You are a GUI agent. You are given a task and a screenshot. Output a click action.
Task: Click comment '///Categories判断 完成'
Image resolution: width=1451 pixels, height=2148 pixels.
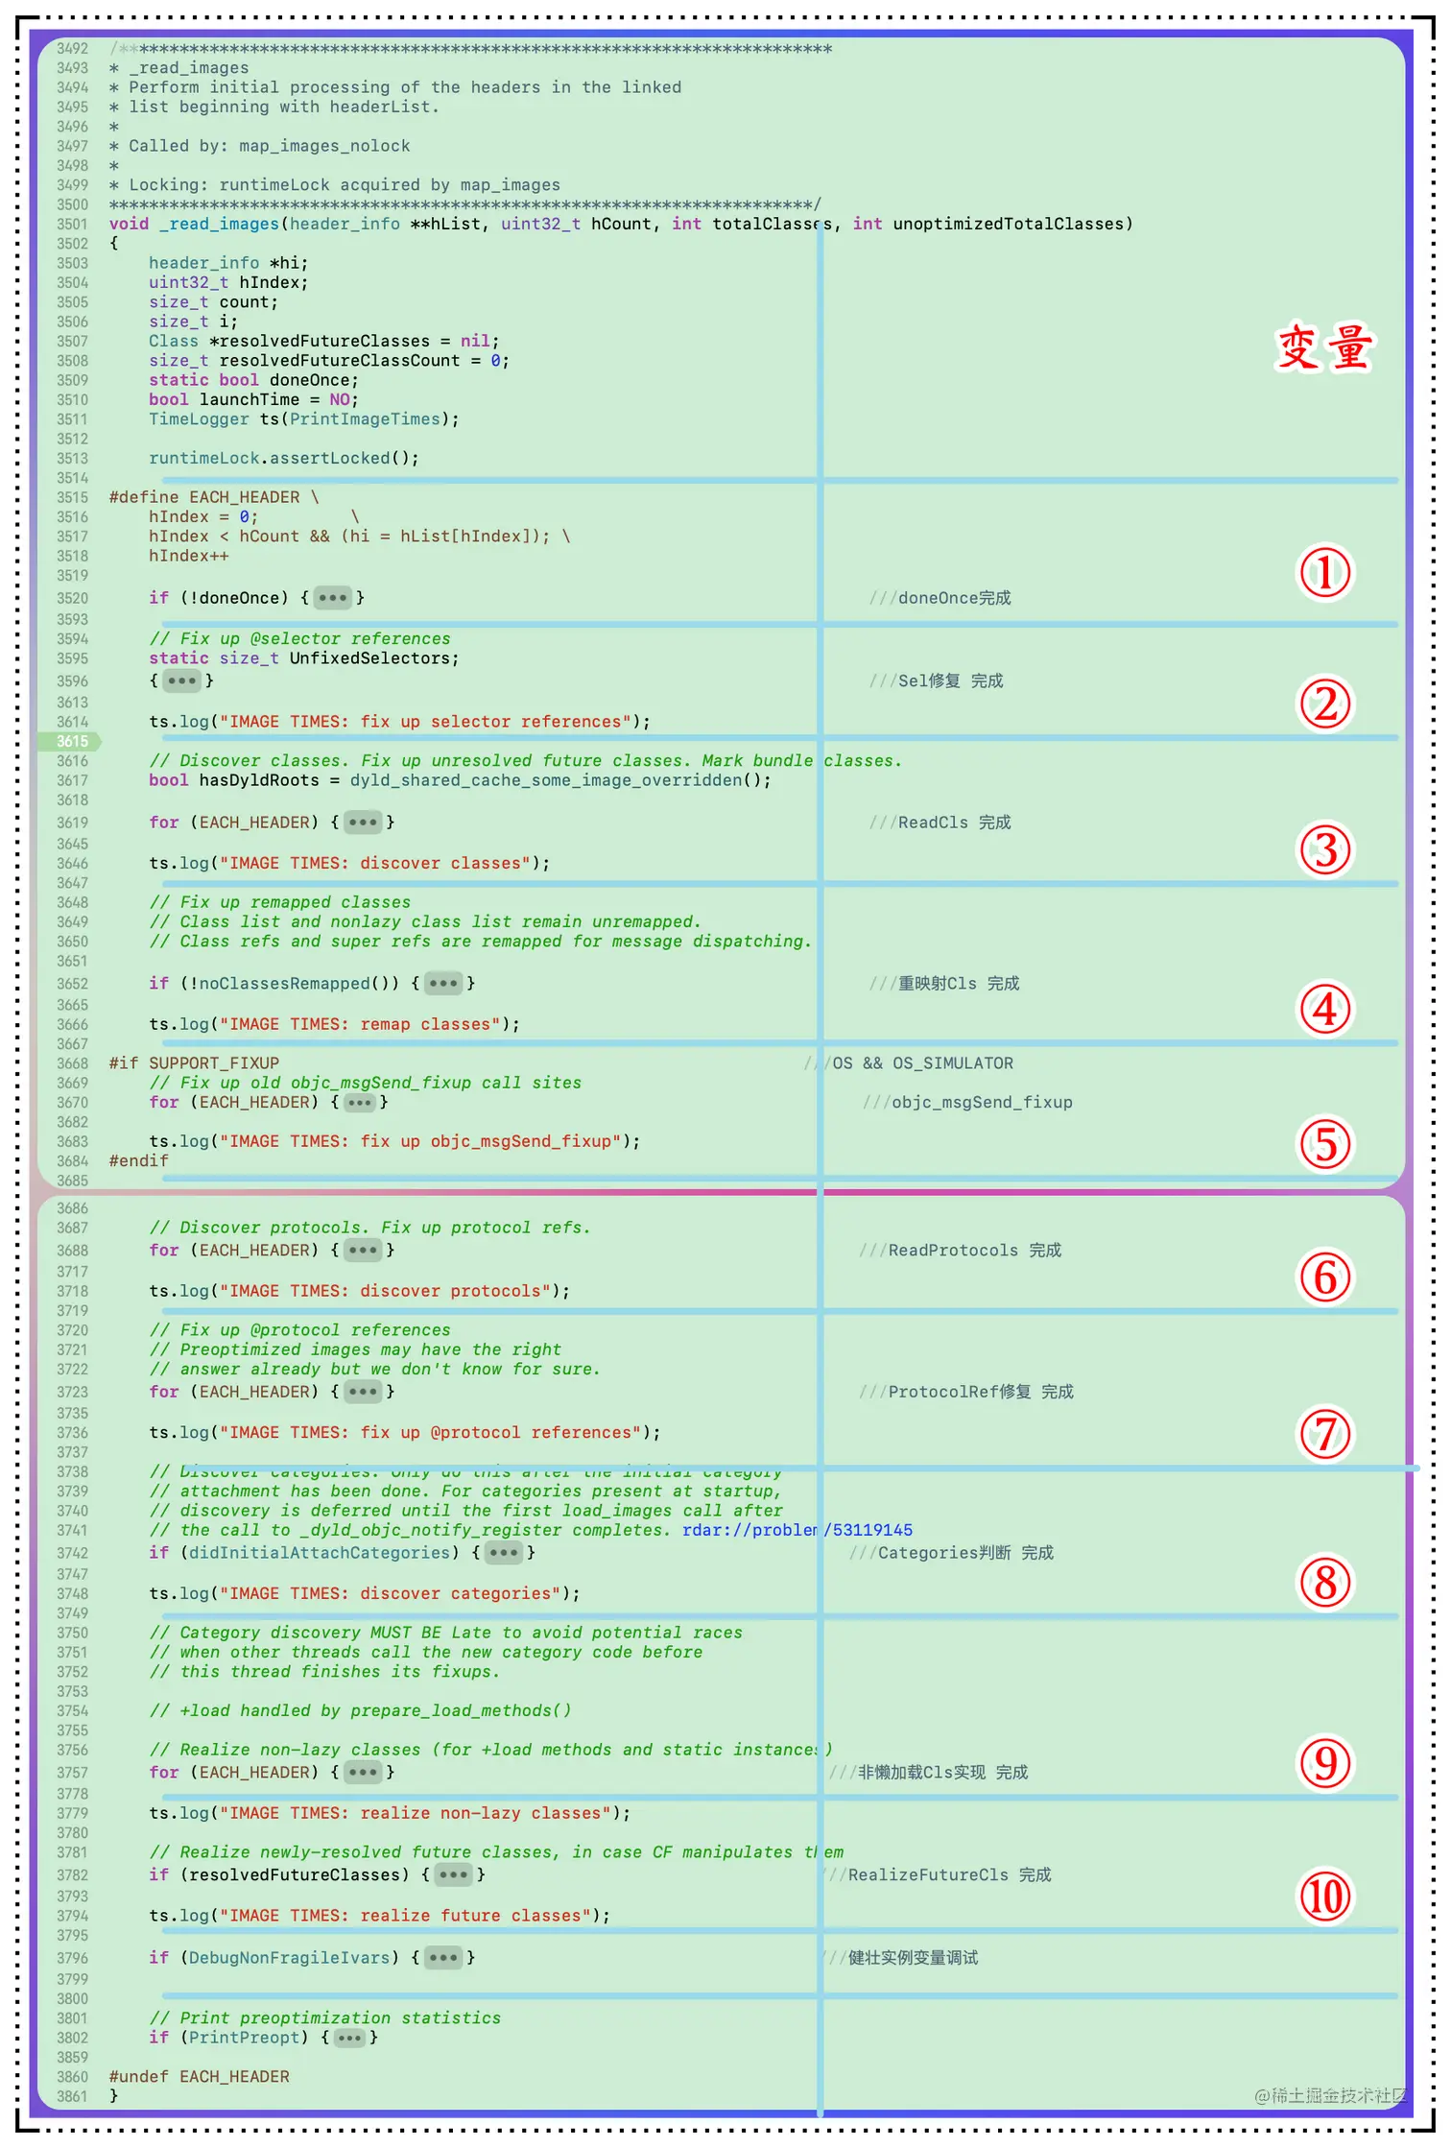[x=952, y=1553]
